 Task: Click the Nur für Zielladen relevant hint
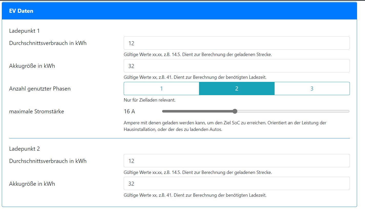150,100
